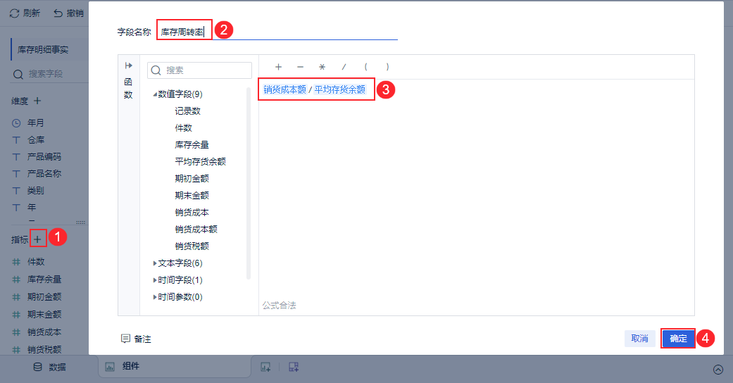The width and height of the screenshot is (733, 383).
Task: Select 期初金额 in the dialog field list
Action: point(192,178)
